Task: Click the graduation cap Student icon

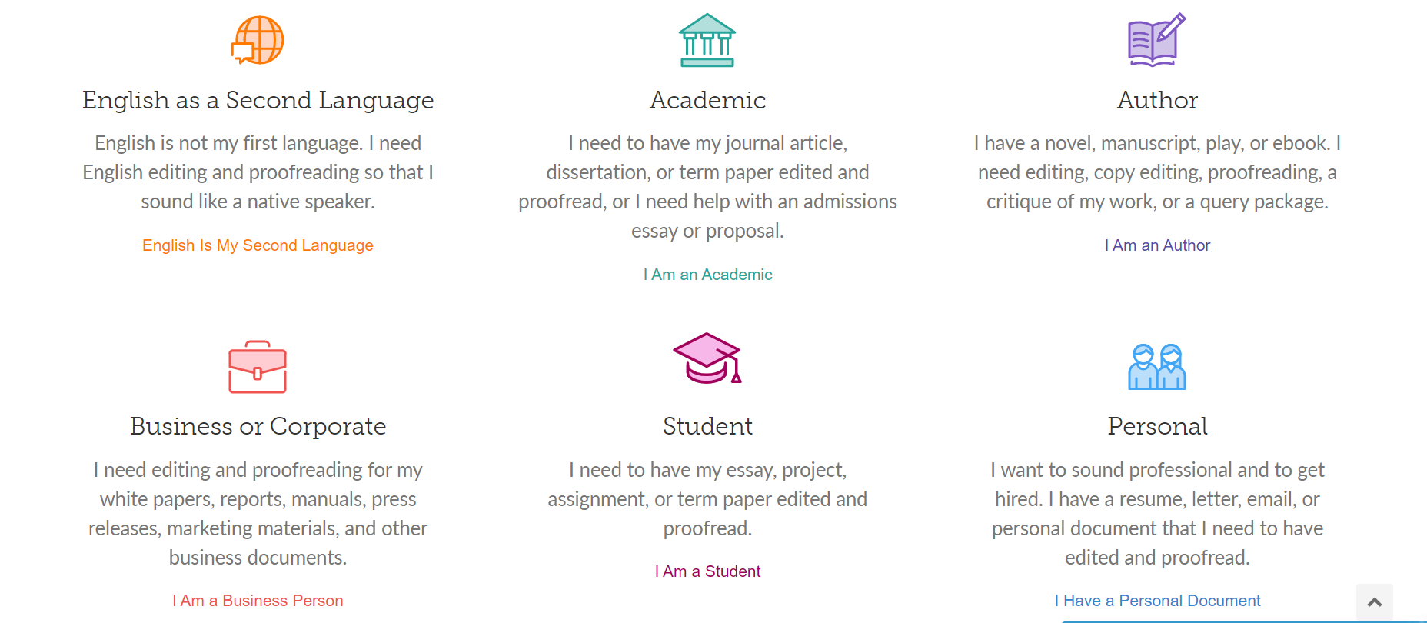Action: [x=707, y=358]
